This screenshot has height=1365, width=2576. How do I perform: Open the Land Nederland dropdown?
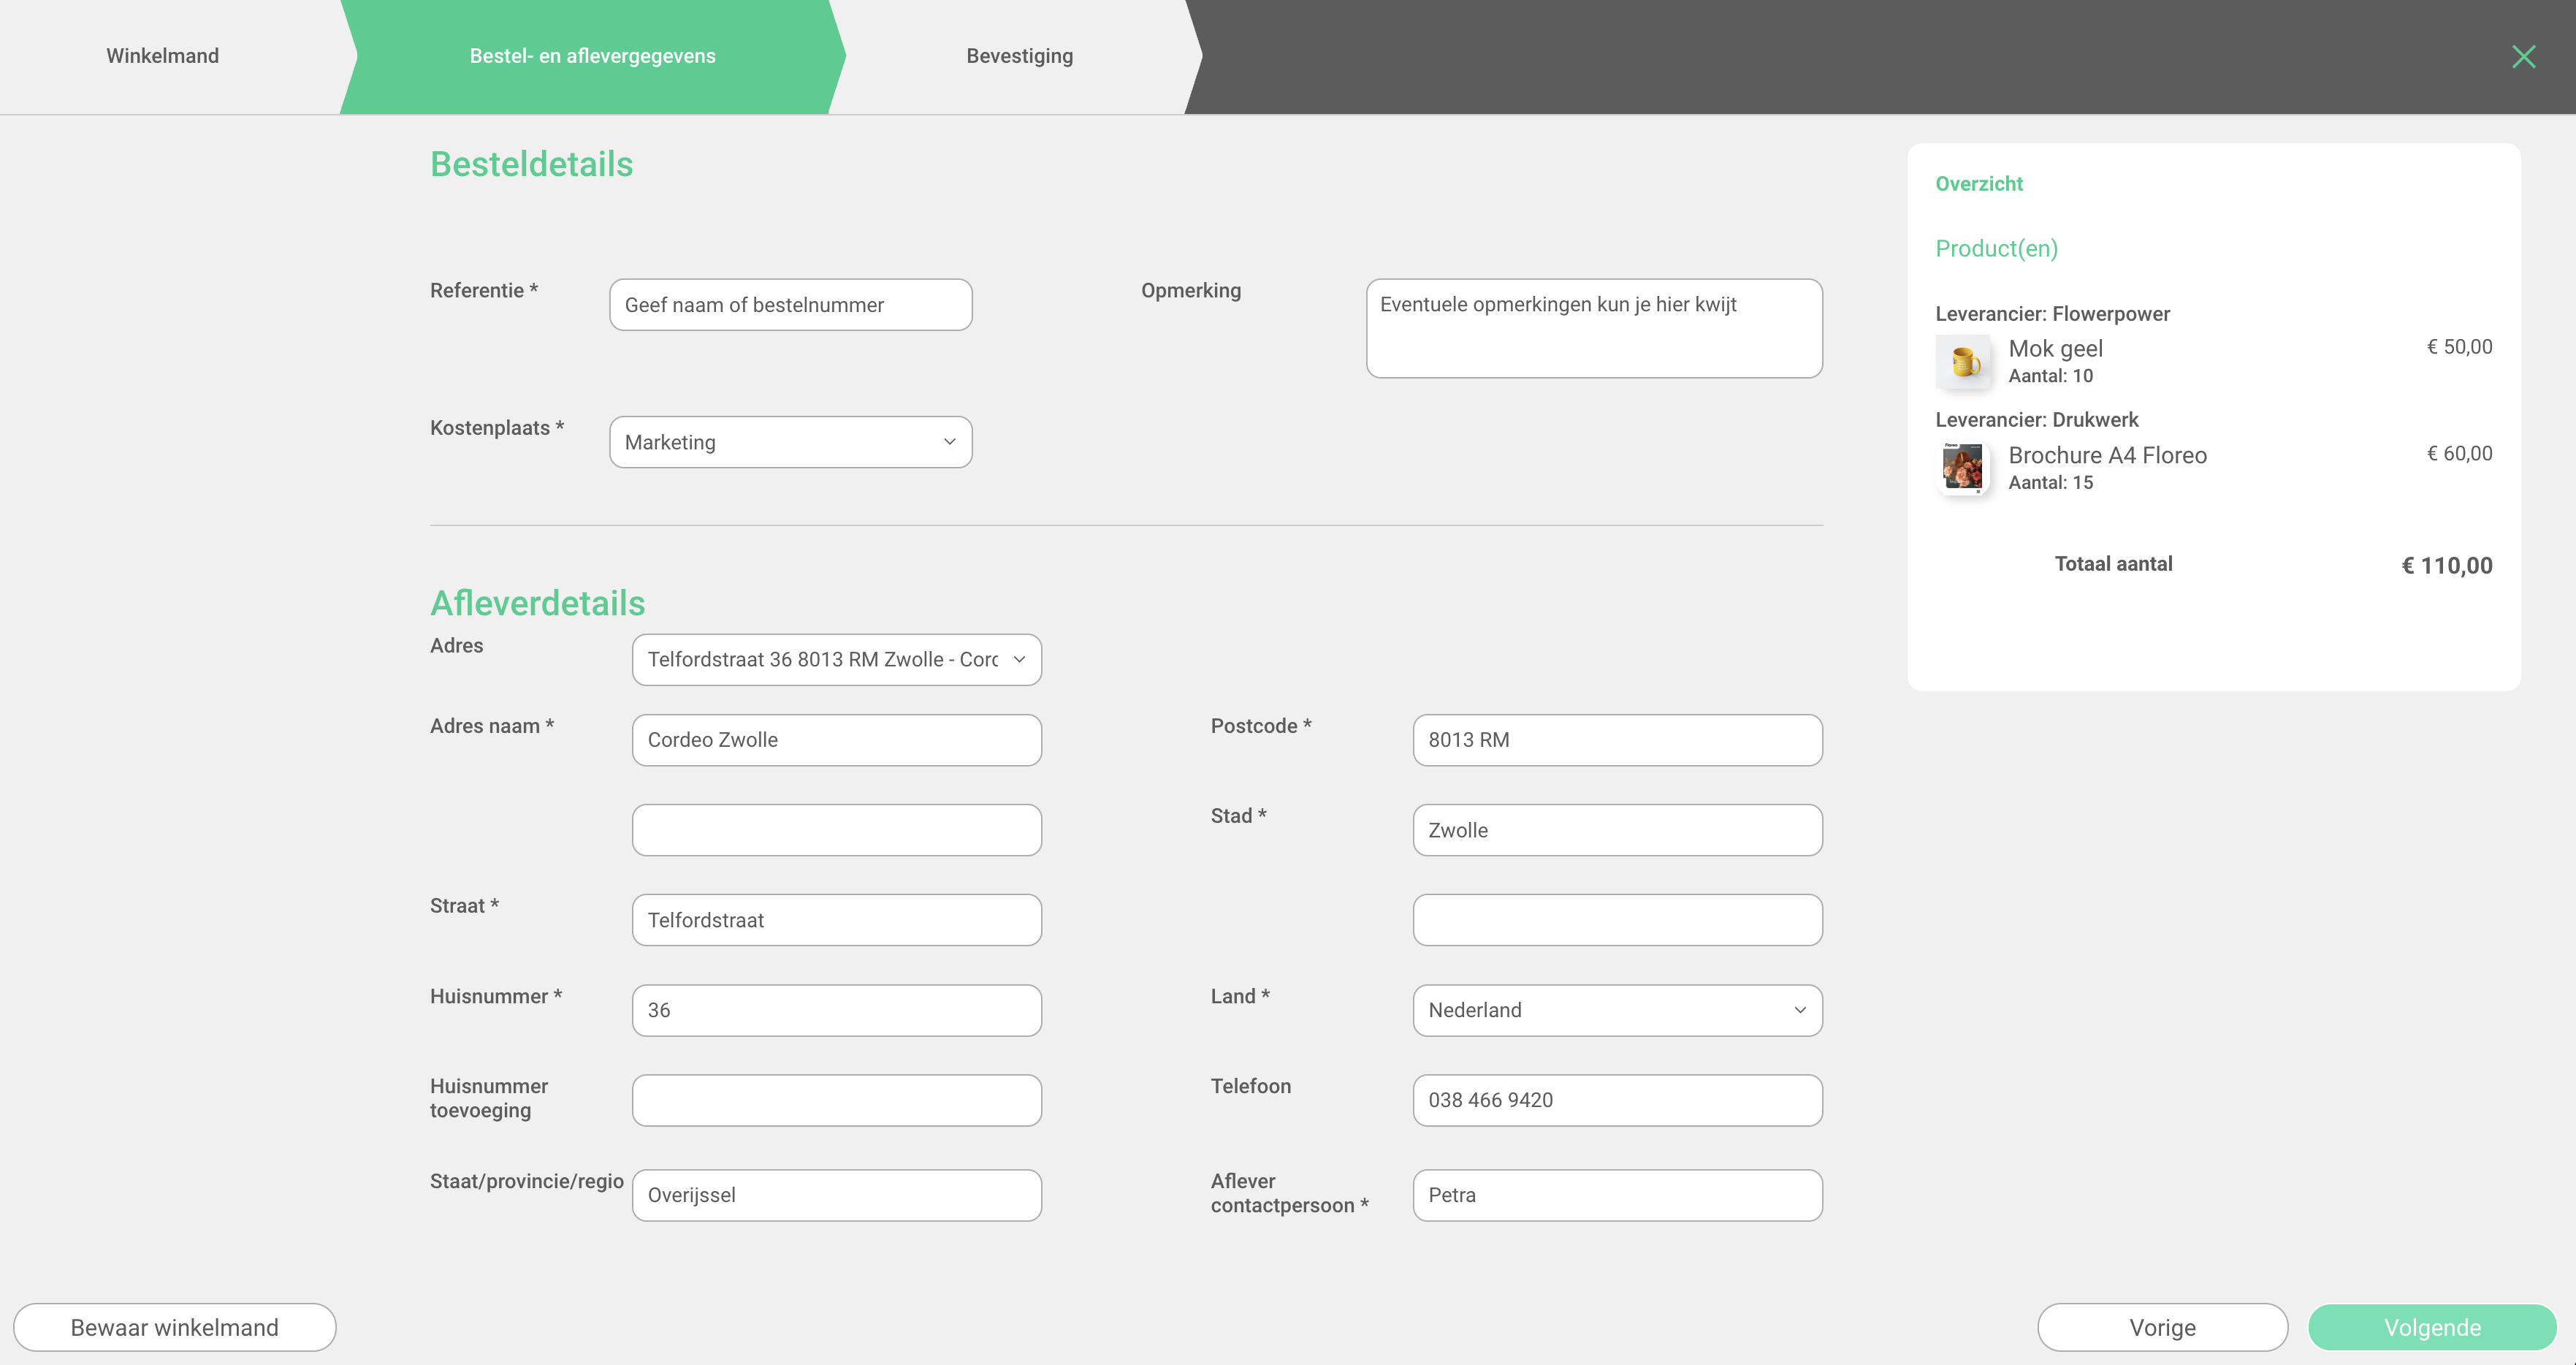[x=1617, y=1010]
